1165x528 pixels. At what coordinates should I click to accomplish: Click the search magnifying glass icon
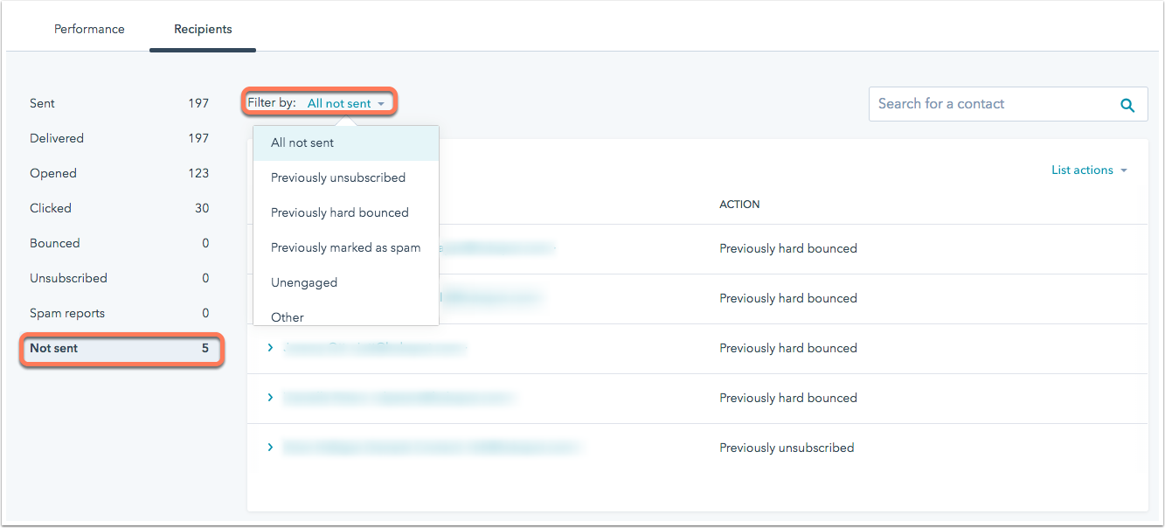tap(1127, 104)
